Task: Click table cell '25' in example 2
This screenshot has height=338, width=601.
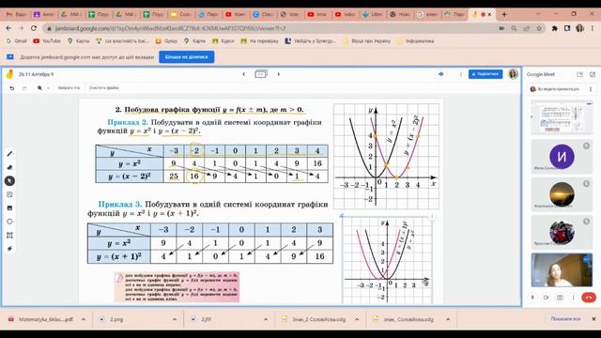Action: [x=174, y=177]
